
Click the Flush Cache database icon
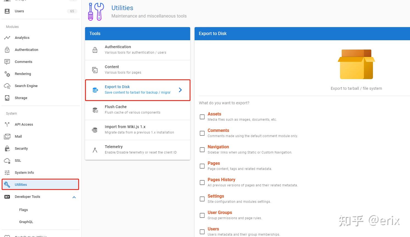click(x=95, y=110)
